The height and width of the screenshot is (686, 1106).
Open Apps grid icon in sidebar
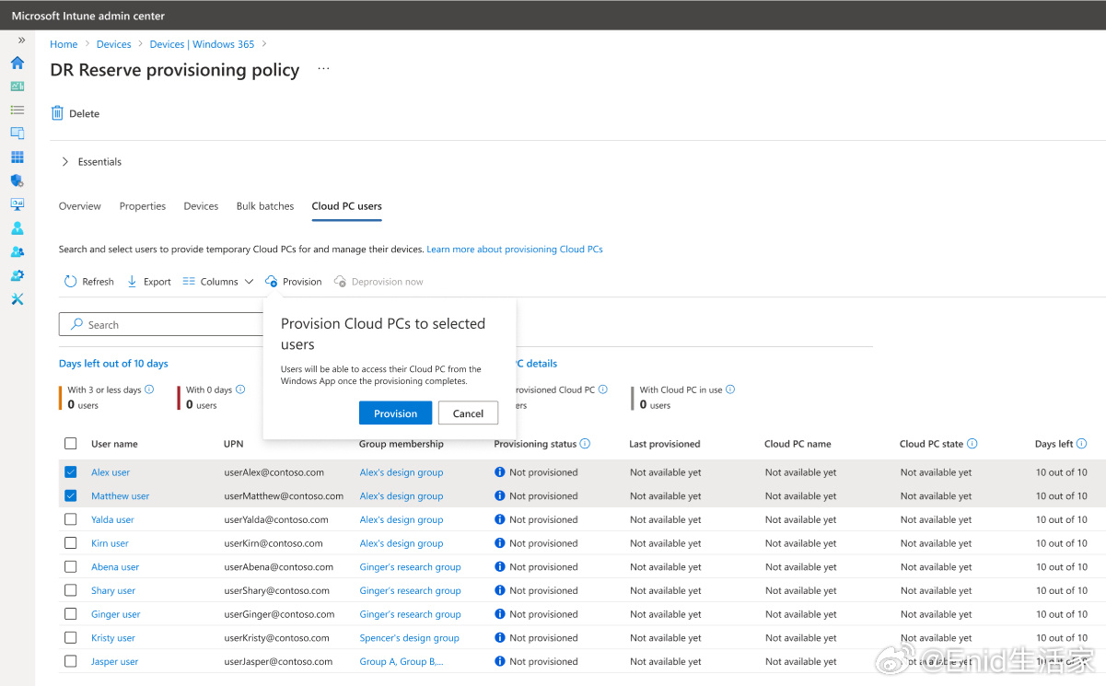(x=17, y=157)
